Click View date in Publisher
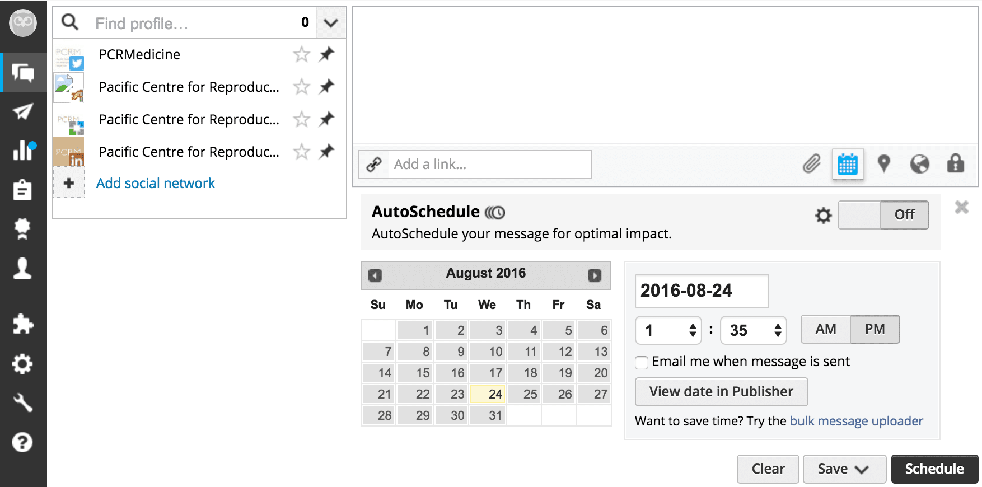The image size is (982, 487). [x=721, y=392]
